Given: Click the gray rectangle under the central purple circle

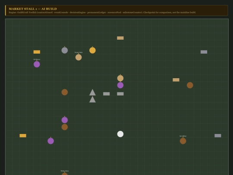Looking at the screenshot, I should [x=120, y=94].
